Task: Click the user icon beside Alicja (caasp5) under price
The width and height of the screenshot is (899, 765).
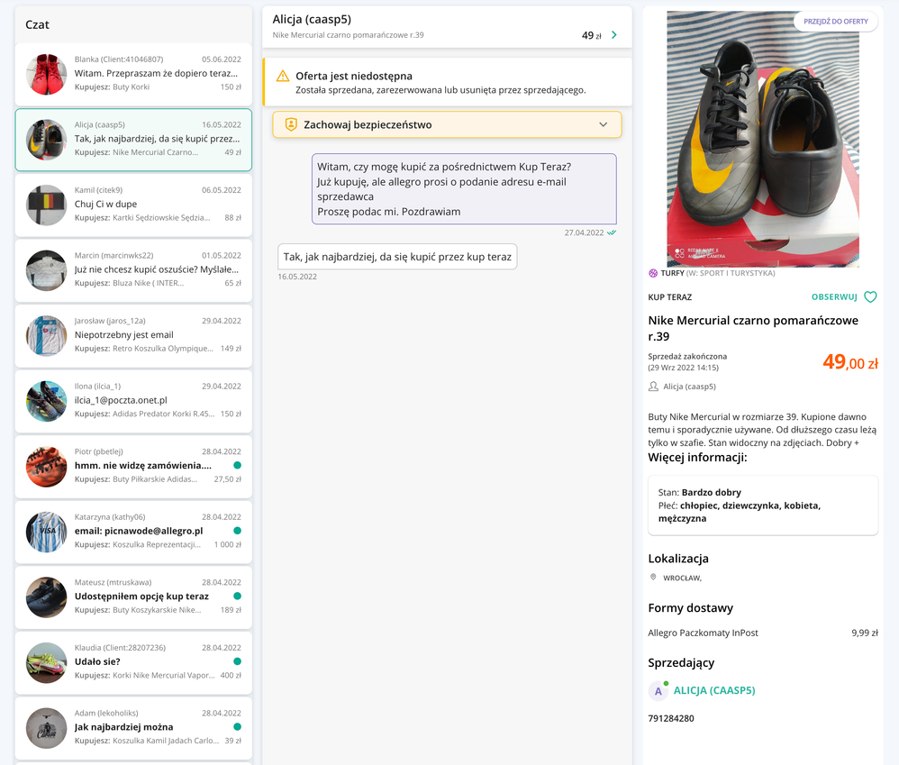Action: 654,387
